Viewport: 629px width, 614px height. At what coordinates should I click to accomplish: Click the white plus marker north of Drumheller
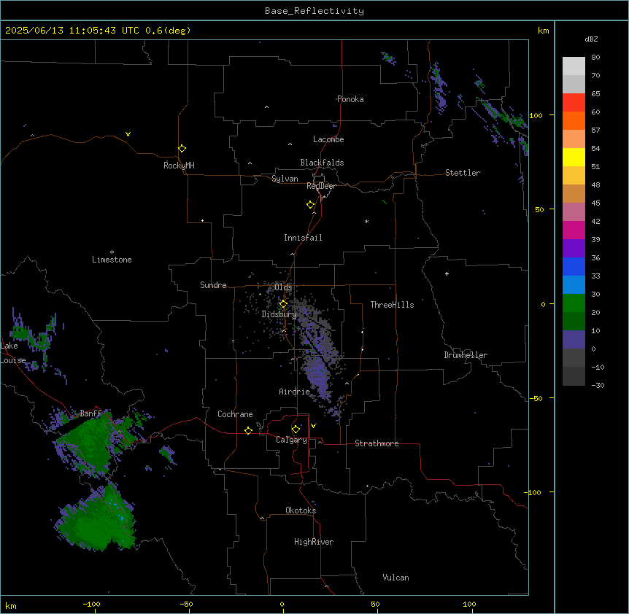click(447, 273)
